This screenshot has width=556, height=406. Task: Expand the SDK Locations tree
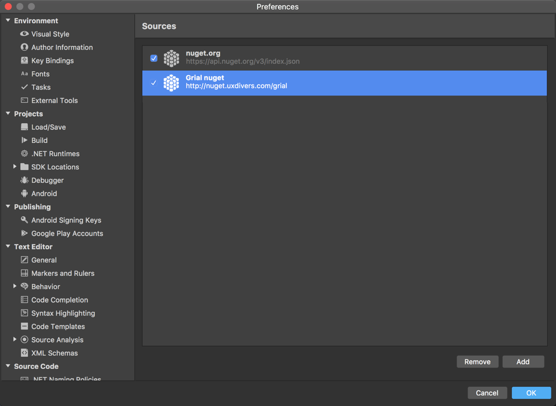14,167
